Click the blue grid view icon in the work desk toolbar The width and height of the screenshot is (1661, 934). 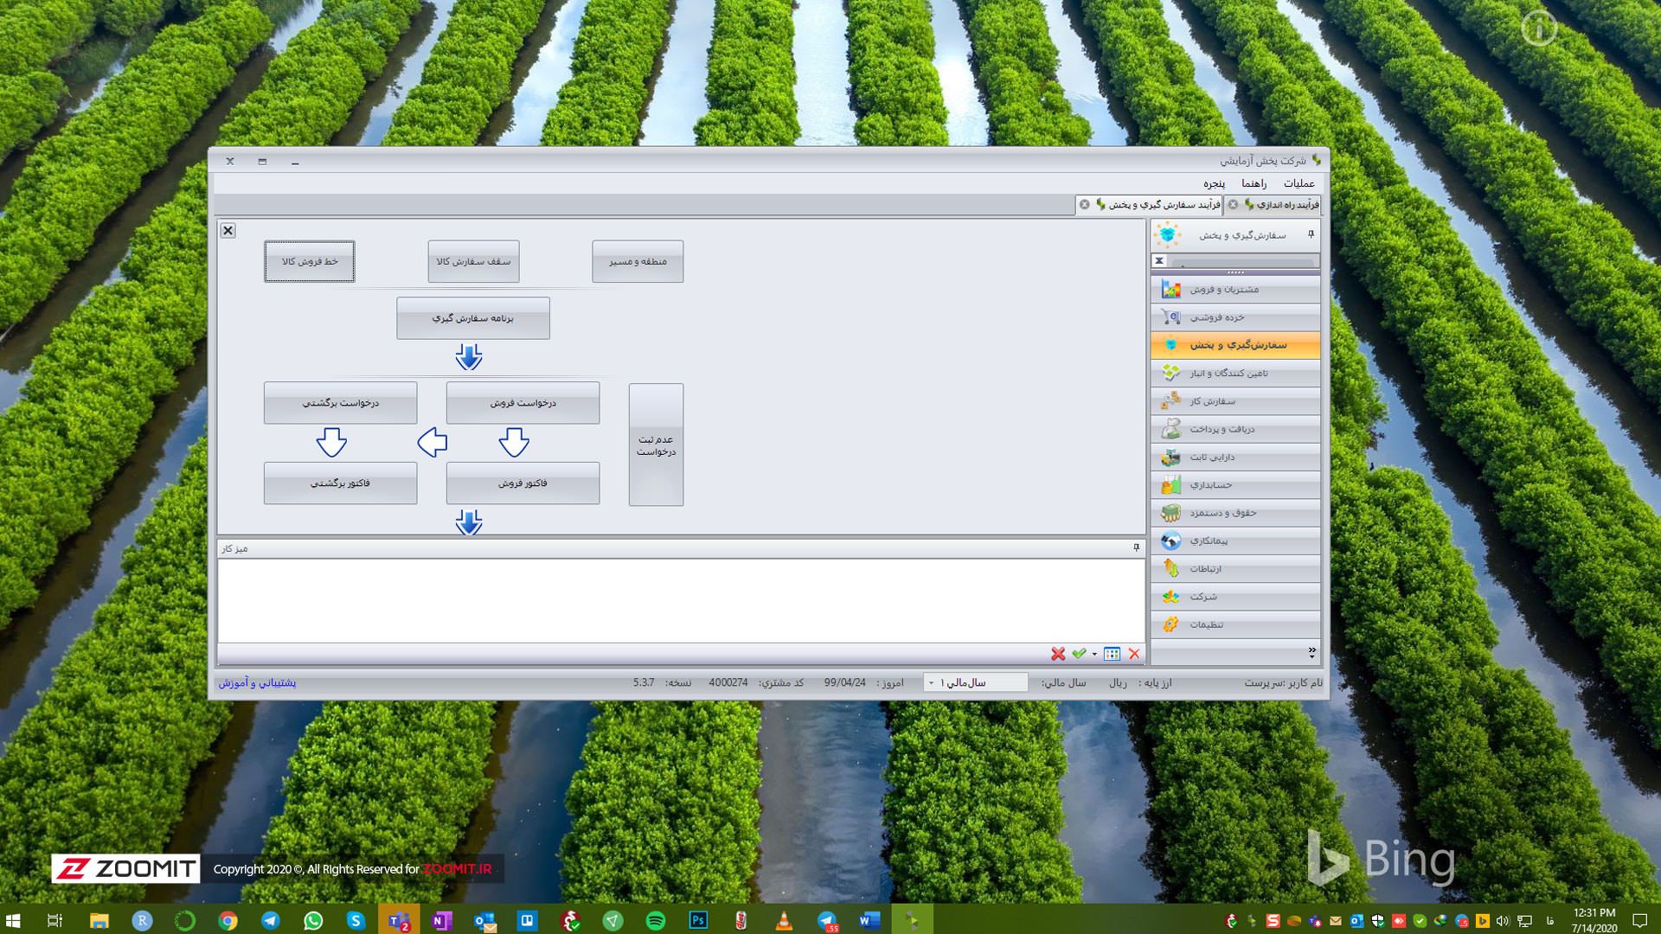1112,654
